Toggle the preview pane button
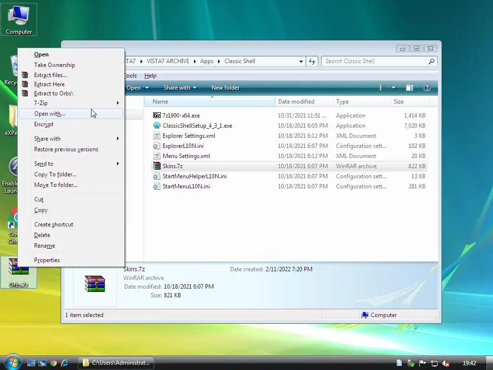Viewport: 493px width, 370px height. [x=409, y=88]
